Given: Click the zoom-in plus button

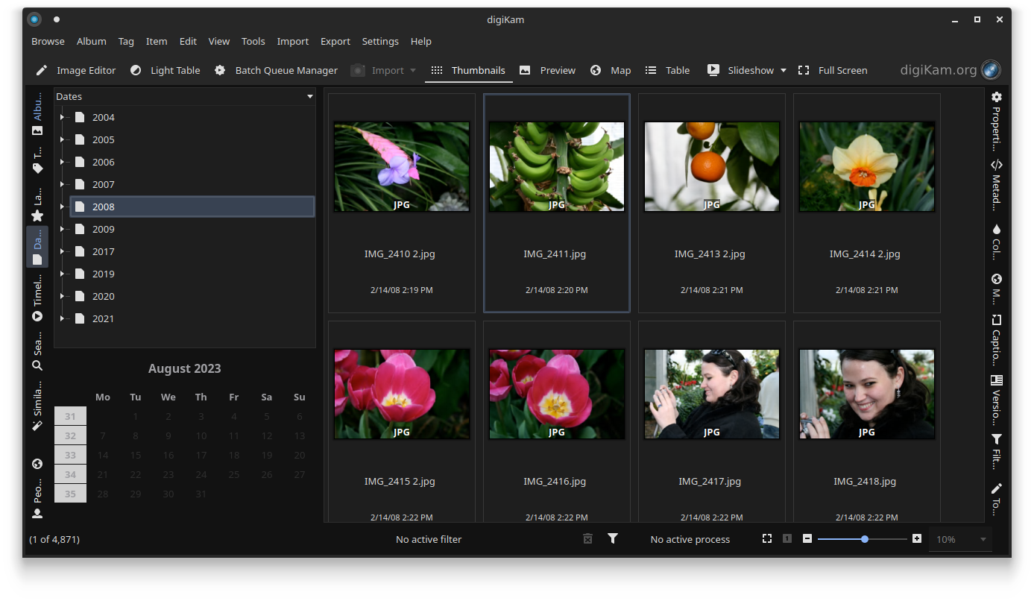Looking at the screenshot, I should 917,538.
